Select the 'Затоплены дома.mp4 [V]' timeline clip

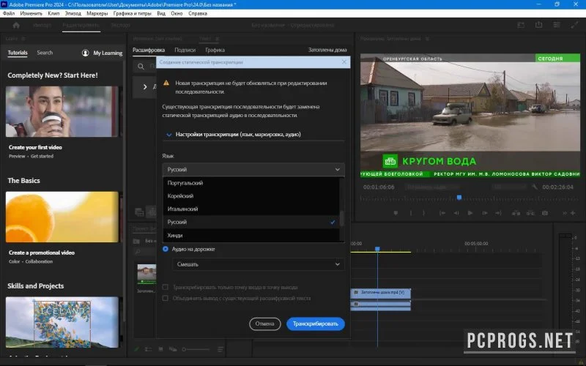click(x=381, y=293)
